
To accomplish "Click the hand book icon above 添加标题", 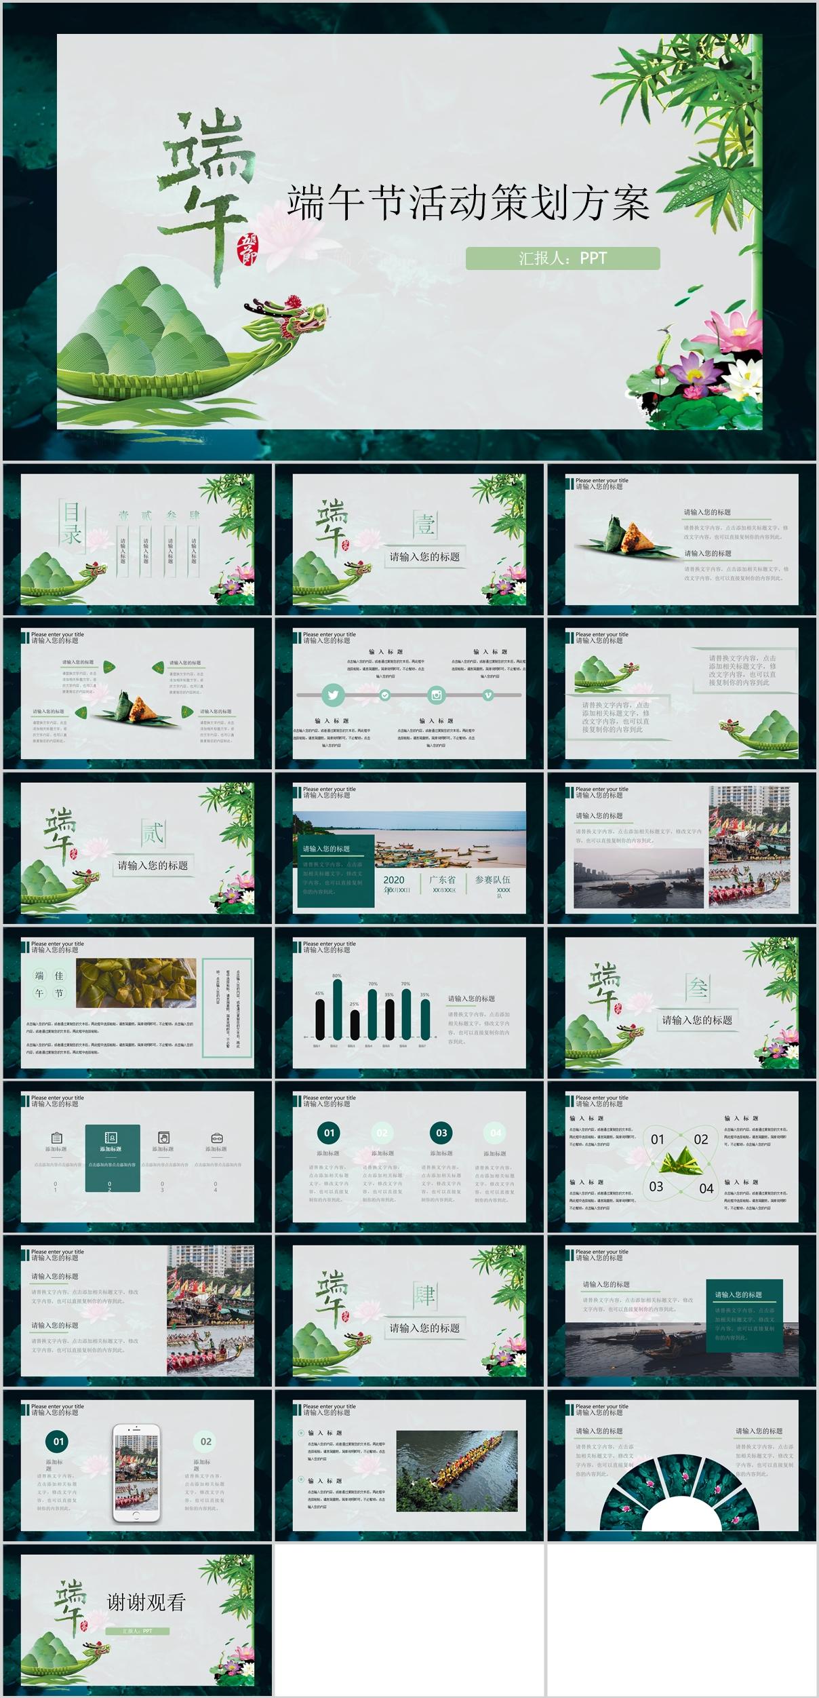I will tap(163, 1138).
